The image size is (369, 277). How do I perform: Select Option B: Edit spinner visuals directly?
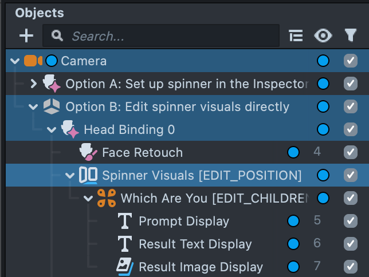click(x=177, y=106)
